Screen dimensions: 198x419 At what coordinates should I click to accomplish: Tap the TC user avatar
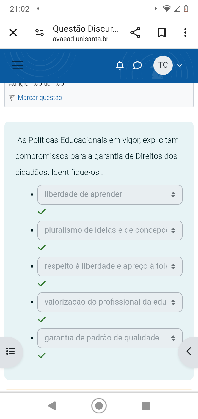pyautogui.click(x=163, y=65)
